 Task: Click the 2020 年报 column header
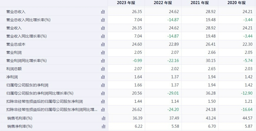(x=237, y=3)
